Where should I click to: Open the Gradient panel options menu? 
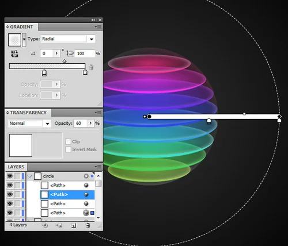tap(98, 27)
